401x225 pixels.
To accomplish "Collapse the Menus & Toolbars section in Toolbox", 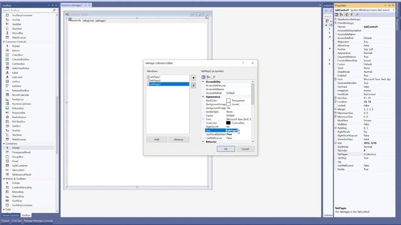I will 4,179.
